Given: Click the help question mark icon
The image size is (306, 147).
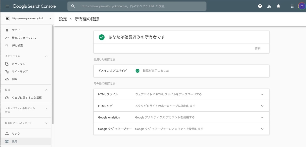Looking at the screenshot, I should click(x=260, y=6).
